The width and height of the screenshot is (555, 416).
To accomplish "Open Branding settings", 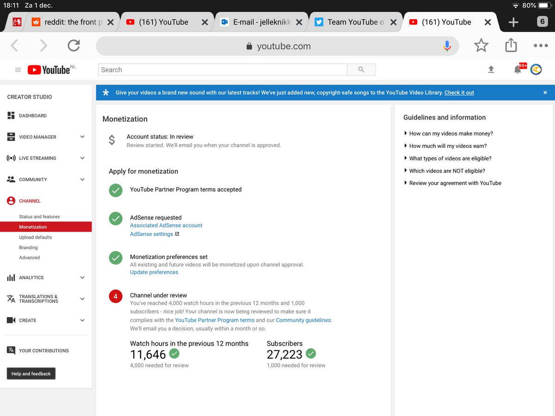I will 28,247.
